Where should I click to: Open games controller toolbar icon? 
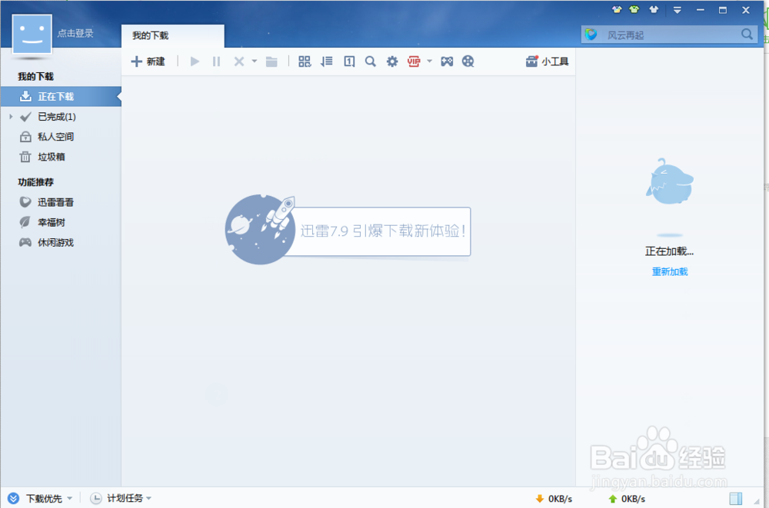point(447,61)
